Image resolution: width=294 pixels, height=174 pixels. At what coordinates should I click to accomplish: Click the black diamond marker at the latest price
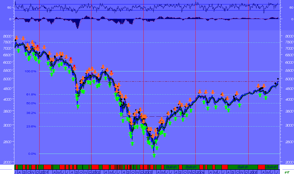(278, 79)
